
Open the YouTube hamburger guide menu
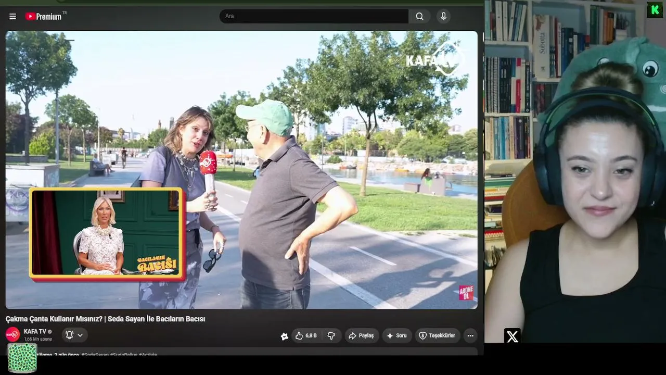coord(12,16)
